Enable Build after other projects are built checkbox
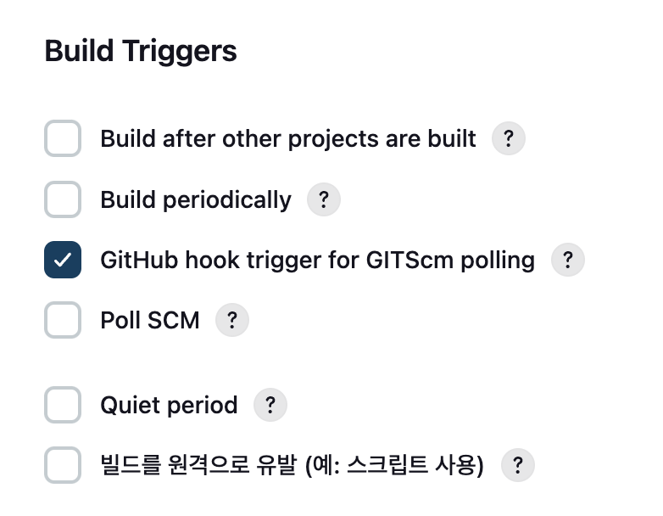Viewport: 663px width, 516px height. tap(63, 138)
